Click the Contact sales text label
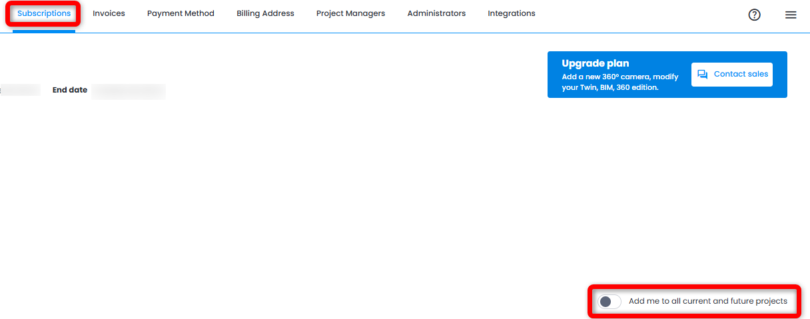 point(741,74)
